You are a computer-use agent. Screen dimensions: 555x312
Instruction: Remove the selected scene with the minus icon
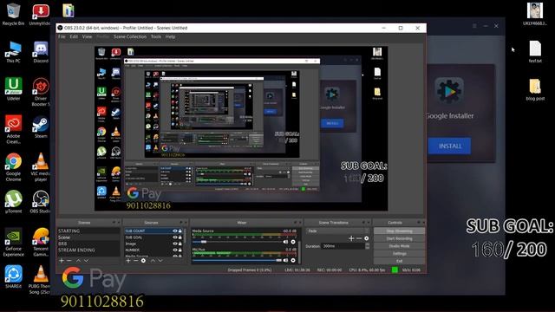(69, 260)
